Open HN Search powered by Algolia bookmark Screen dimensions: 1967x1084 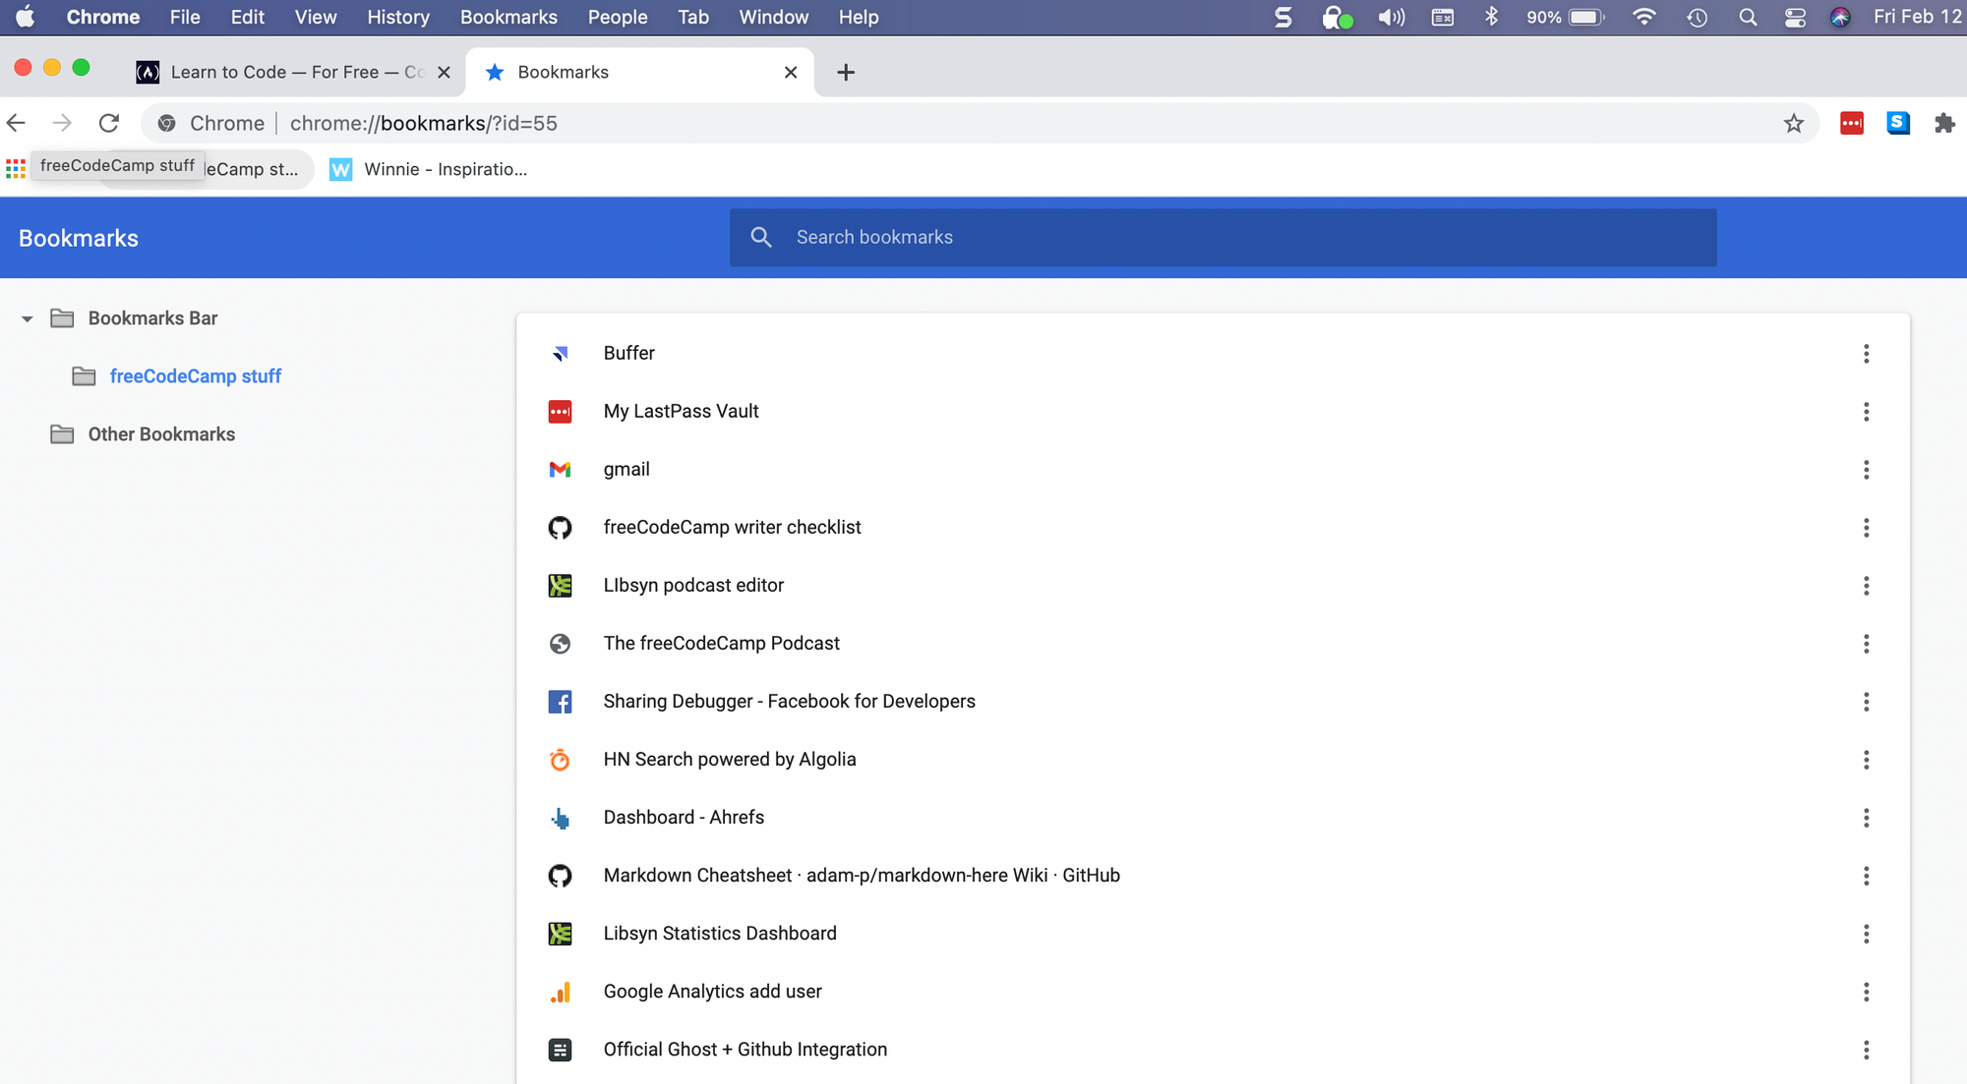[730, 760]
